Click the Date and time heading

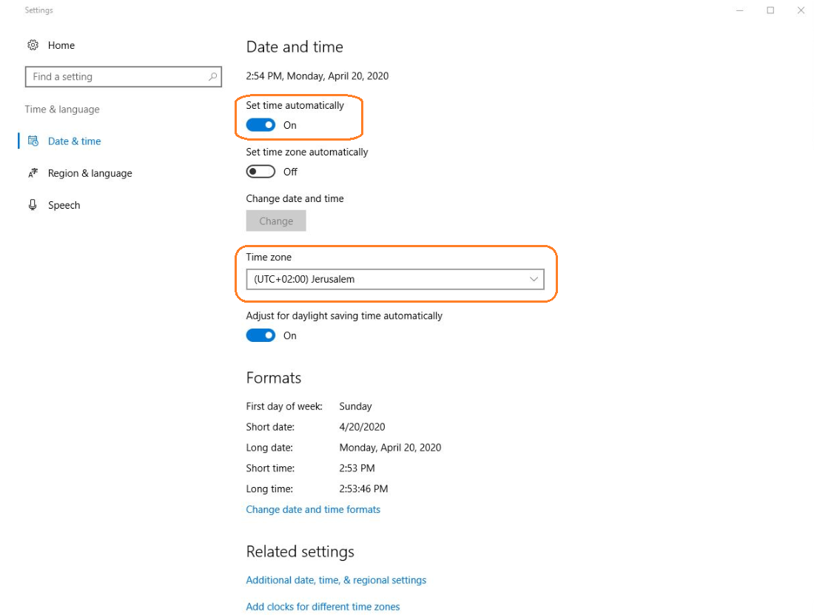pos(295,47)
